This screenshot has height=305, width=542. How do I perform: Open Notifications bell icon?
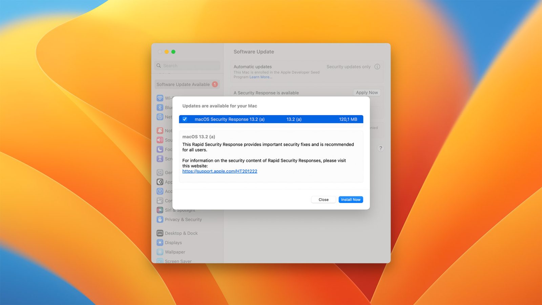pos(160,130)
